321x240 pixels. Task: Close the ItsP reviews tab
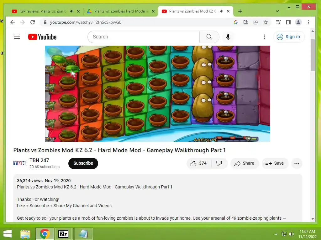[78, 11]
